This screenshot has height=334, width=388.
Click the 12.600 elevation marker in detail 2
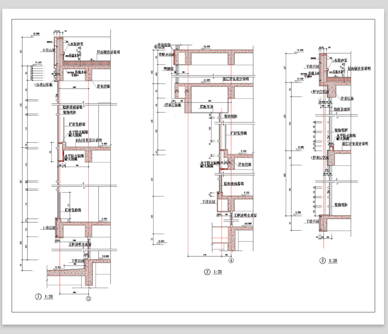tap(207, 80)
